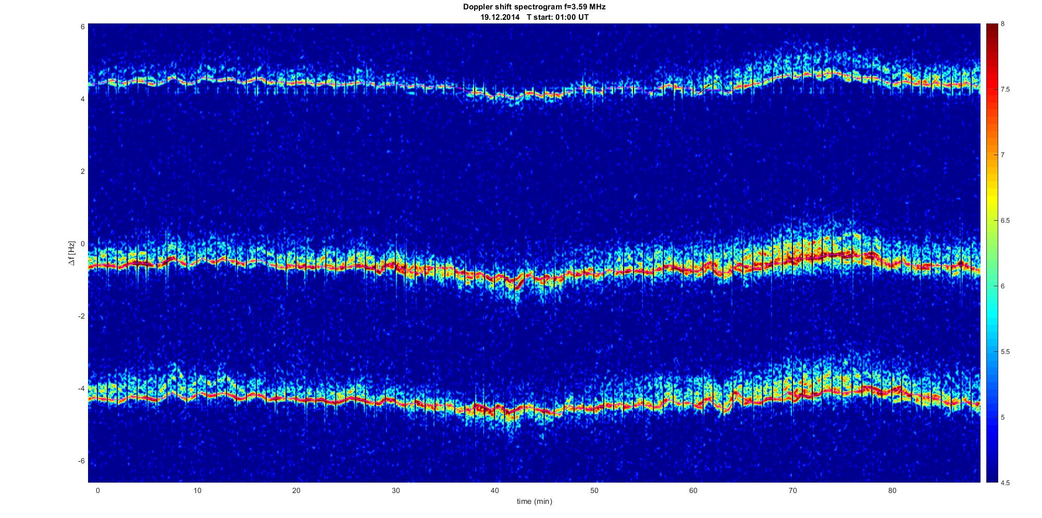Click the x-axis tick label "10"
Viewport: 1042px width, 518px height.
197,490
